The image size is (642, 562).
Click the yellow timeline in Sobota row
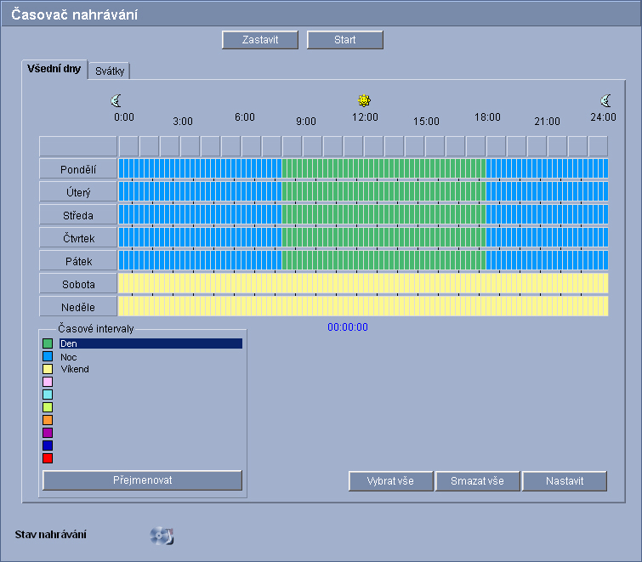coord(363,283)
